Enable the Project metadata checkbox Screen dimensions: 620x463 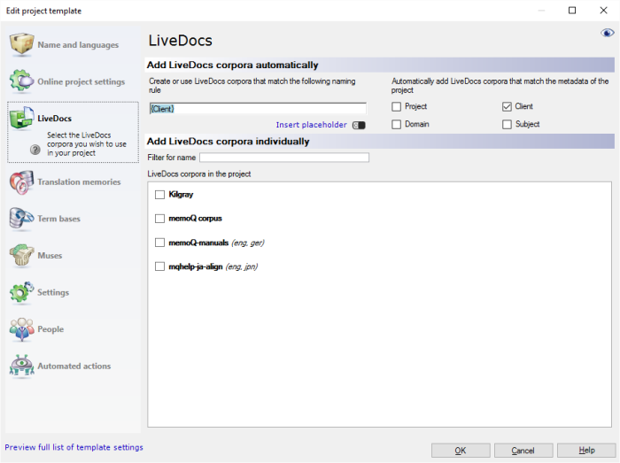pyautogui.click(x=397, y=107)
